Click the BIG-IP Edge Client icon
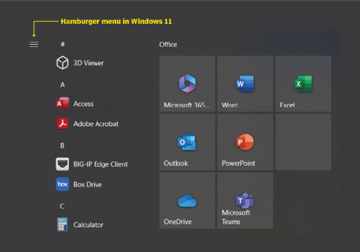 [x=62, y=164]
